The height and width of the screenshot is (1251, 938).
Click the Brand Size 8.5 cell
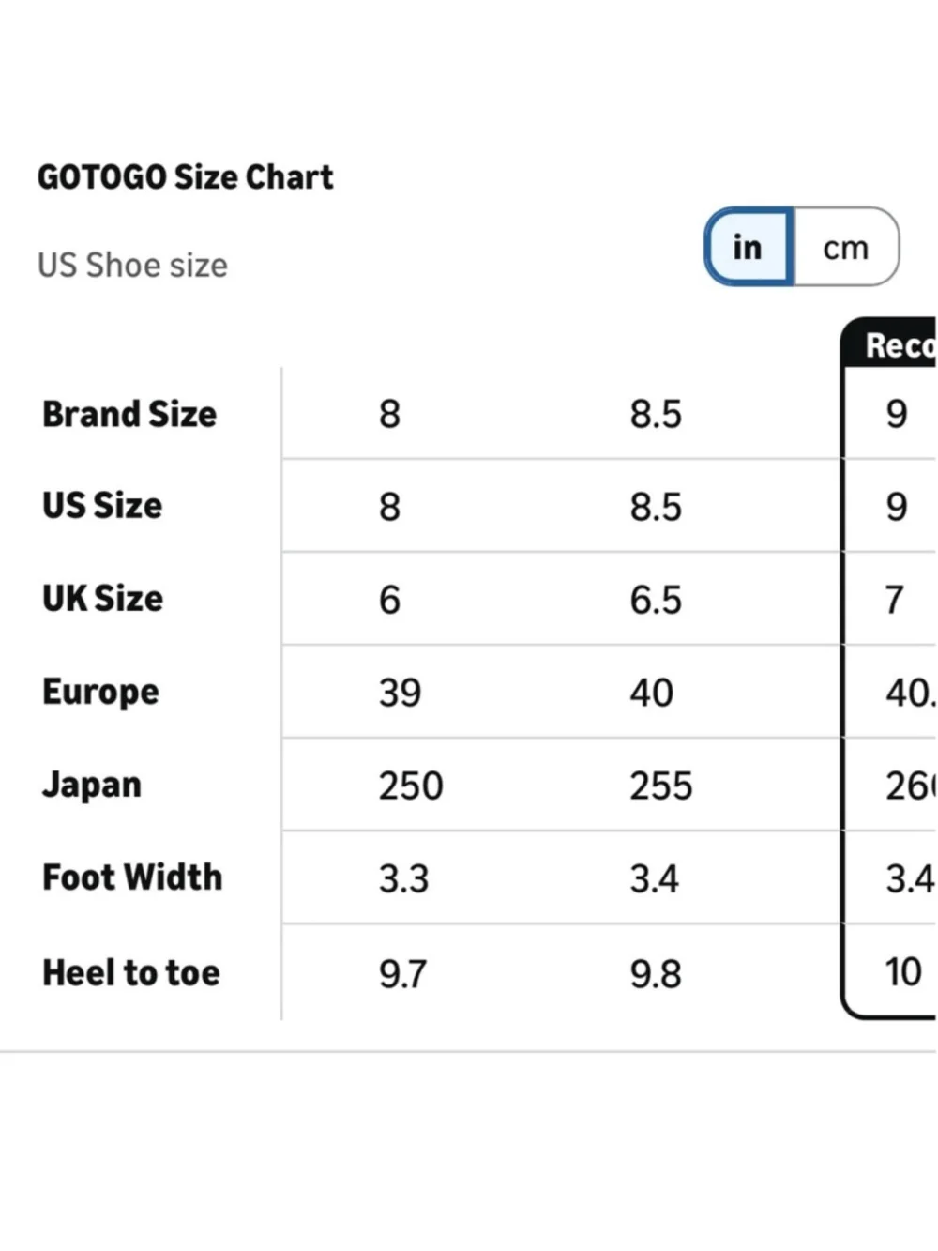click(656, 414)
